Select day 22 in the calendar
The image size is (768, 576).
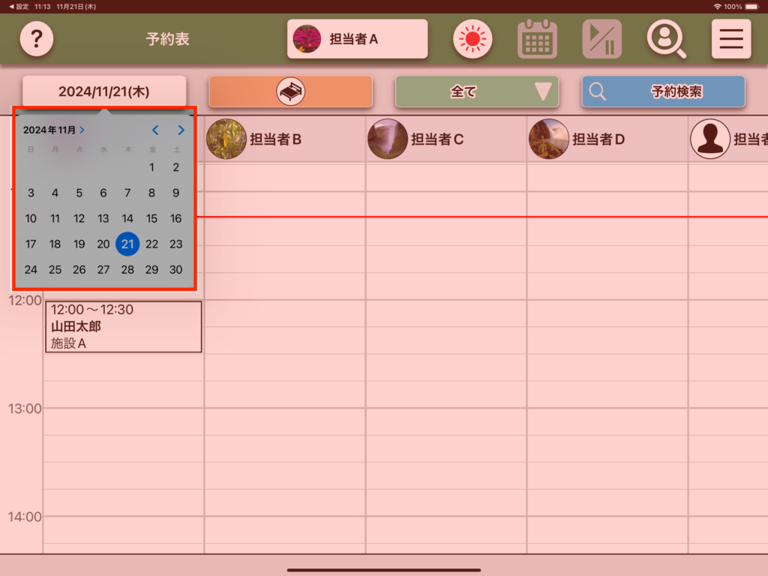(151, 244)
